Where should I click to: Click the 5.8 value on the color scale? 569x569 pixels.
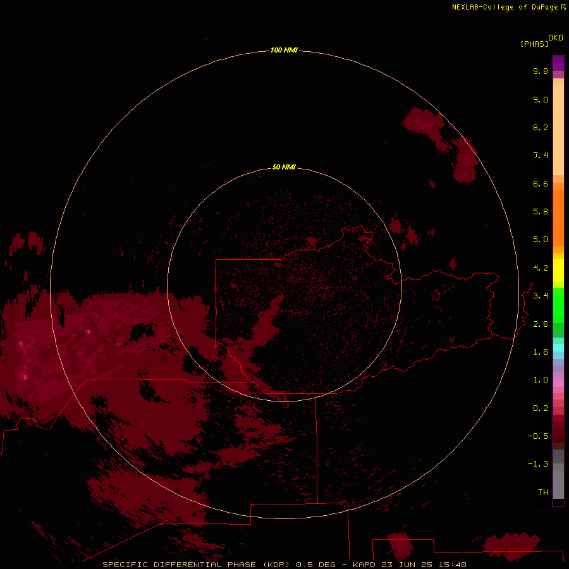[541, 212]
